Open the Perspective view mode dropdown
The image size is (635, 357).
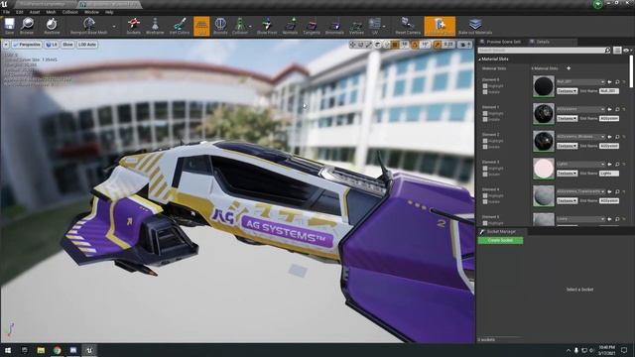(27, 45)
